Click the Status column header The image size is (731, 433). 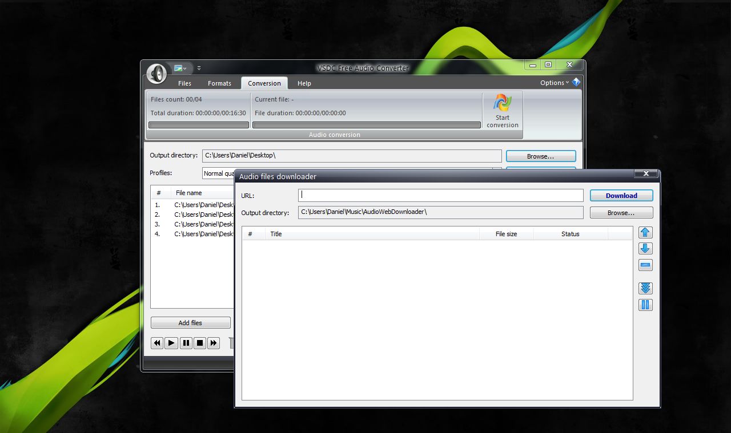[571, 234]
